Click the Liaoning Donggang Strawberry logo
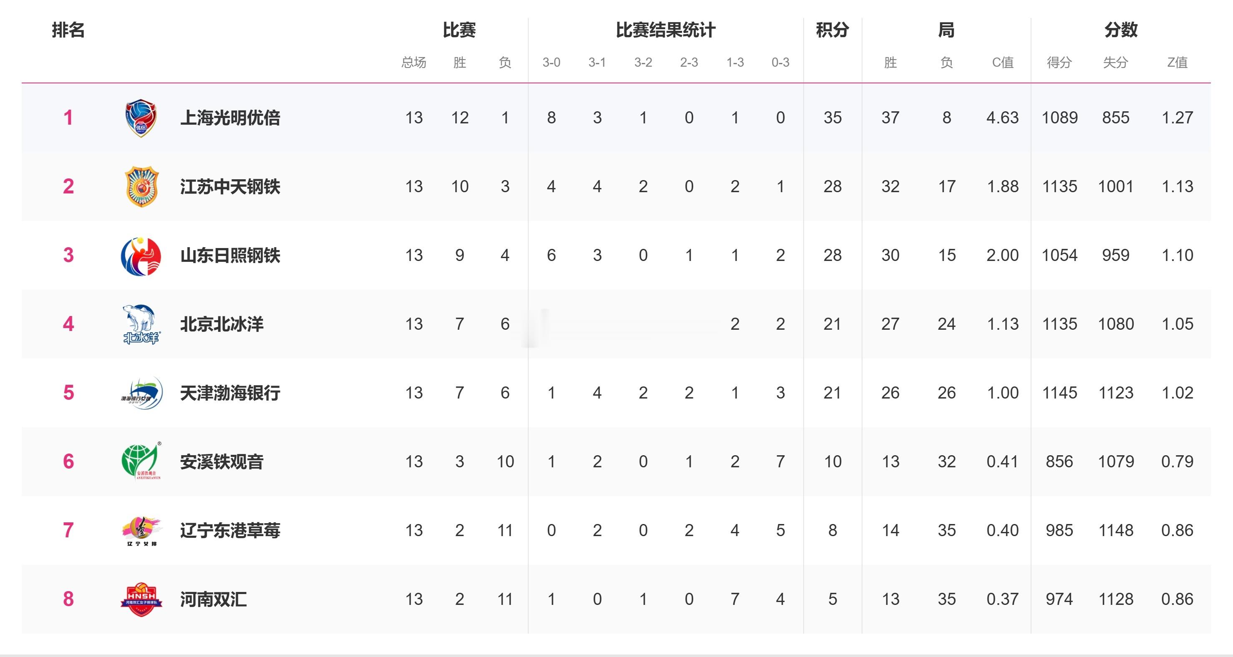1233x657 pixels. pos(141,530)
